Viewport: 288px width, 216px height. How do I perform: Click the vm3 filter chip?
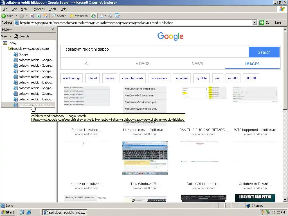point(217,78)
